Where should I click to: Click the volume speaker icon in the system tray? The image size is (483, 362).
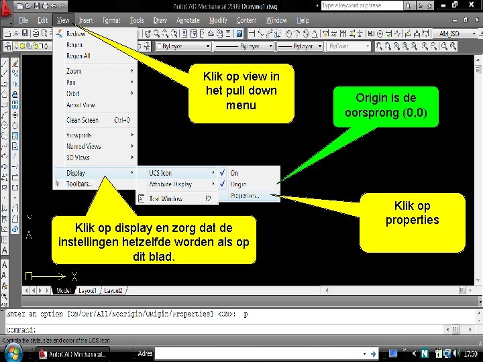(x=456, y=353)
